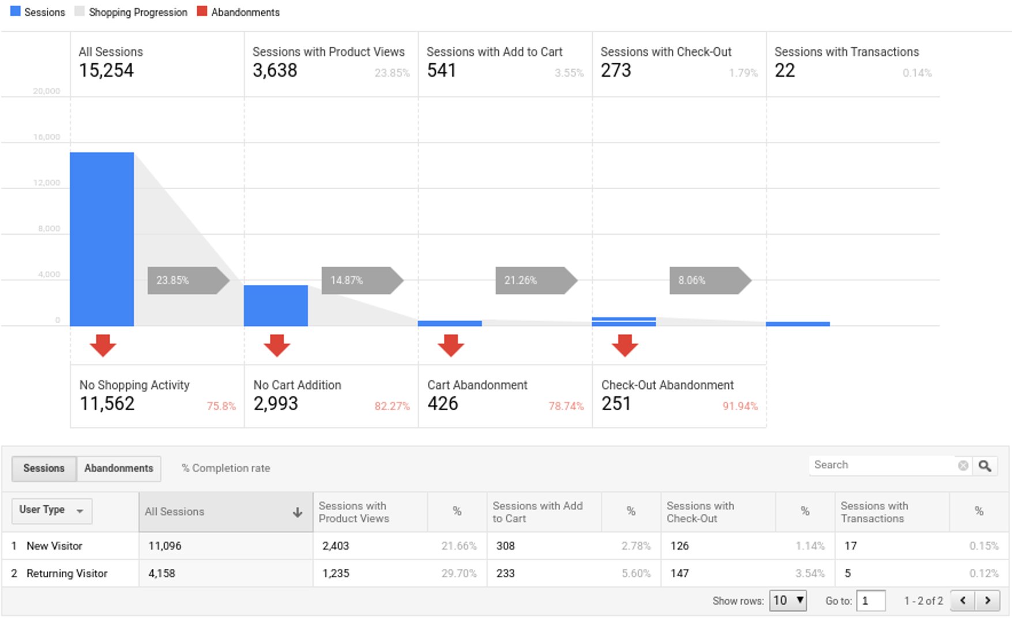The width and height of the screenshot is (1012, 623).
Task: Click the sort arrow on All Sessions column
Action: tap(298, 512)
